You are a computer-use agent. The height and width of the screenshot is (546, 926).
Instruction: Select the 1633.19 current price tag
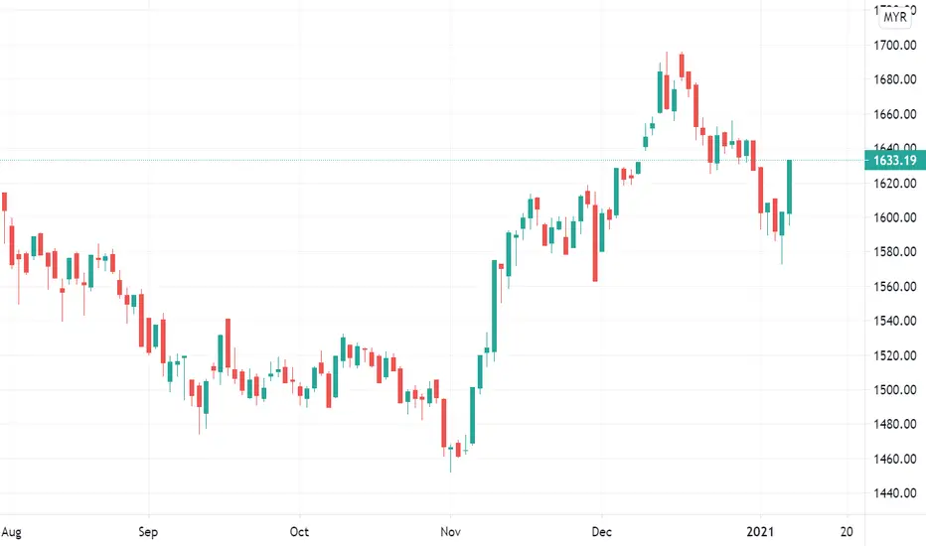tap(894, 161)
